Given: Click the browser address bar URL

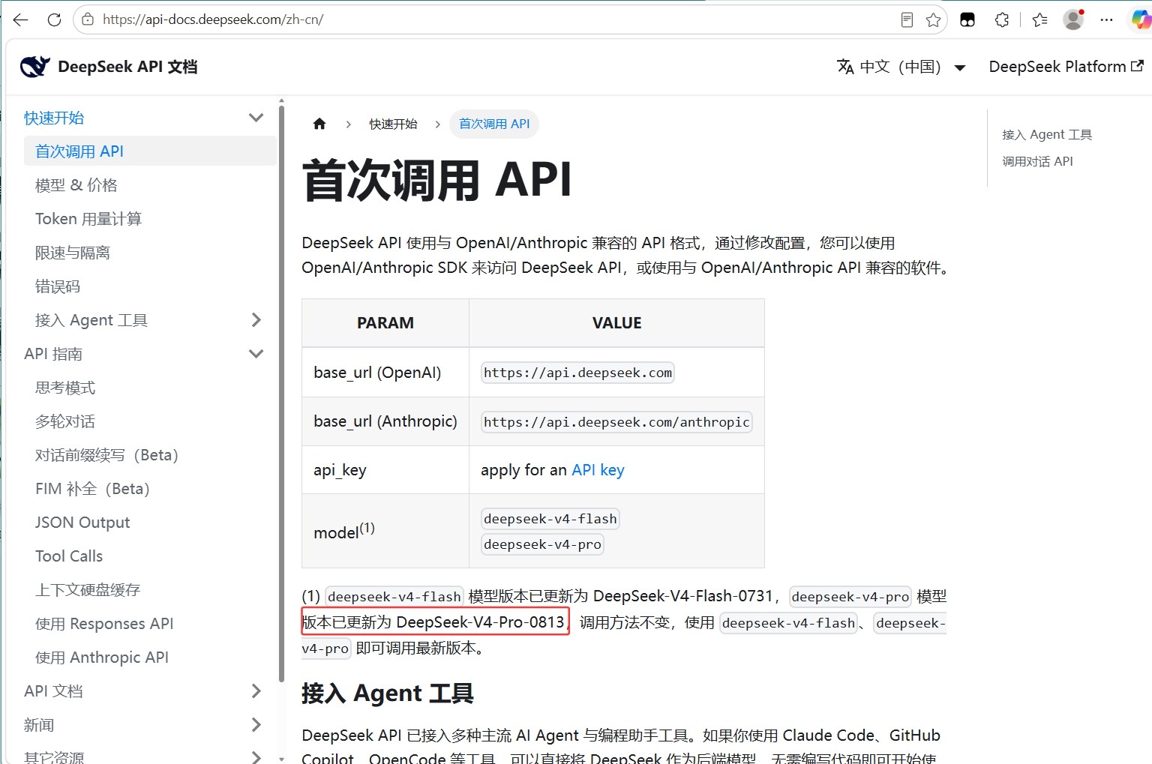Looking at the screenshot, I should [213, 19].
